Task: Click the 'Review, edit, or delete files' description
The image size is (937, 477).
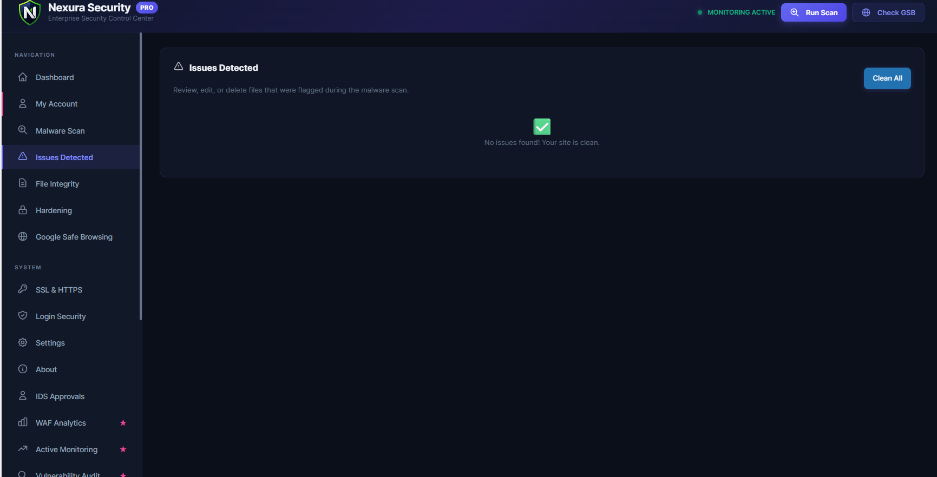Action: point(291,90)
